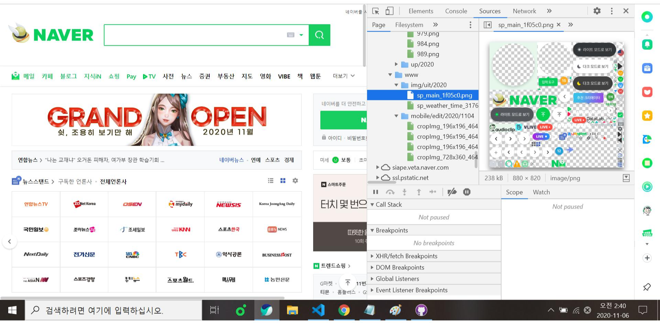This screenshot has height=323, width=660.
Task: Select file 989.png in tree
Action: point(428,54)
